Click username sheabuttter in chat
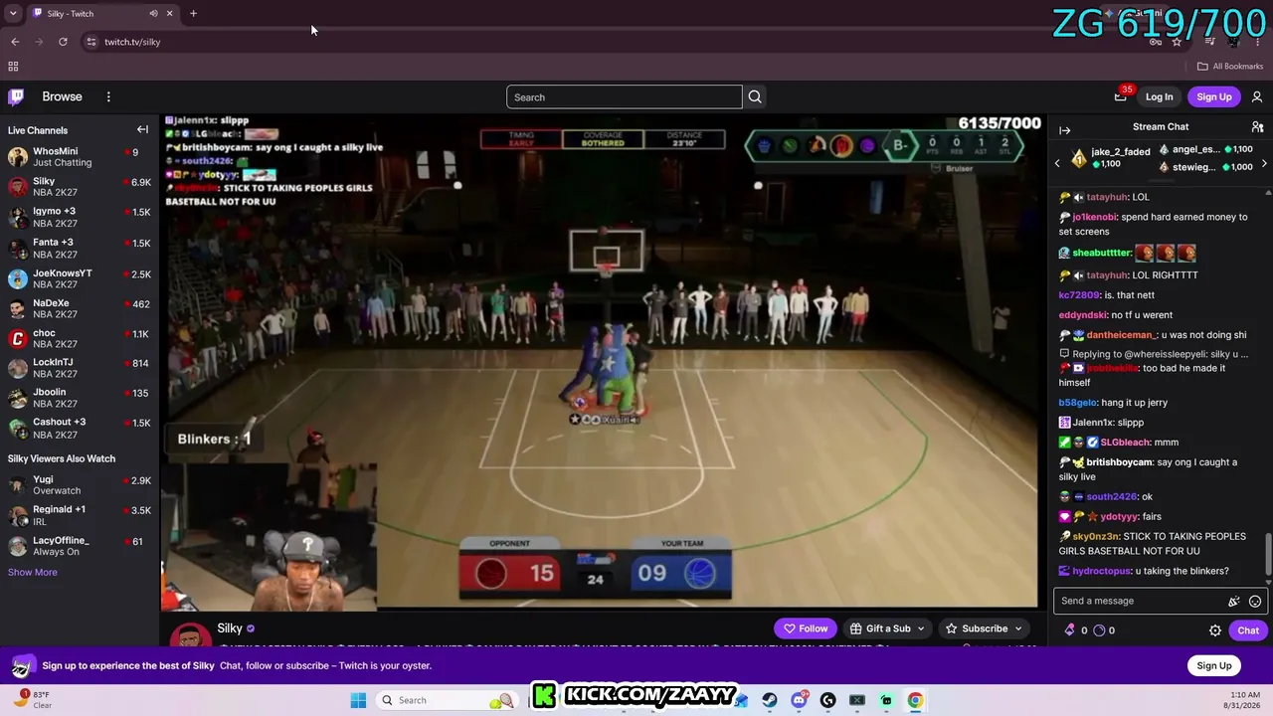Viewport: 1273px width, 716px height. (1102, 253)
